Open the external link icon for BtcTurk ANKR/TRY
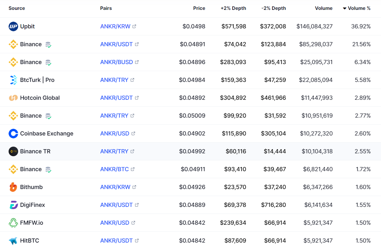Screen dimensions: 381x248 [x=132, y=80]
